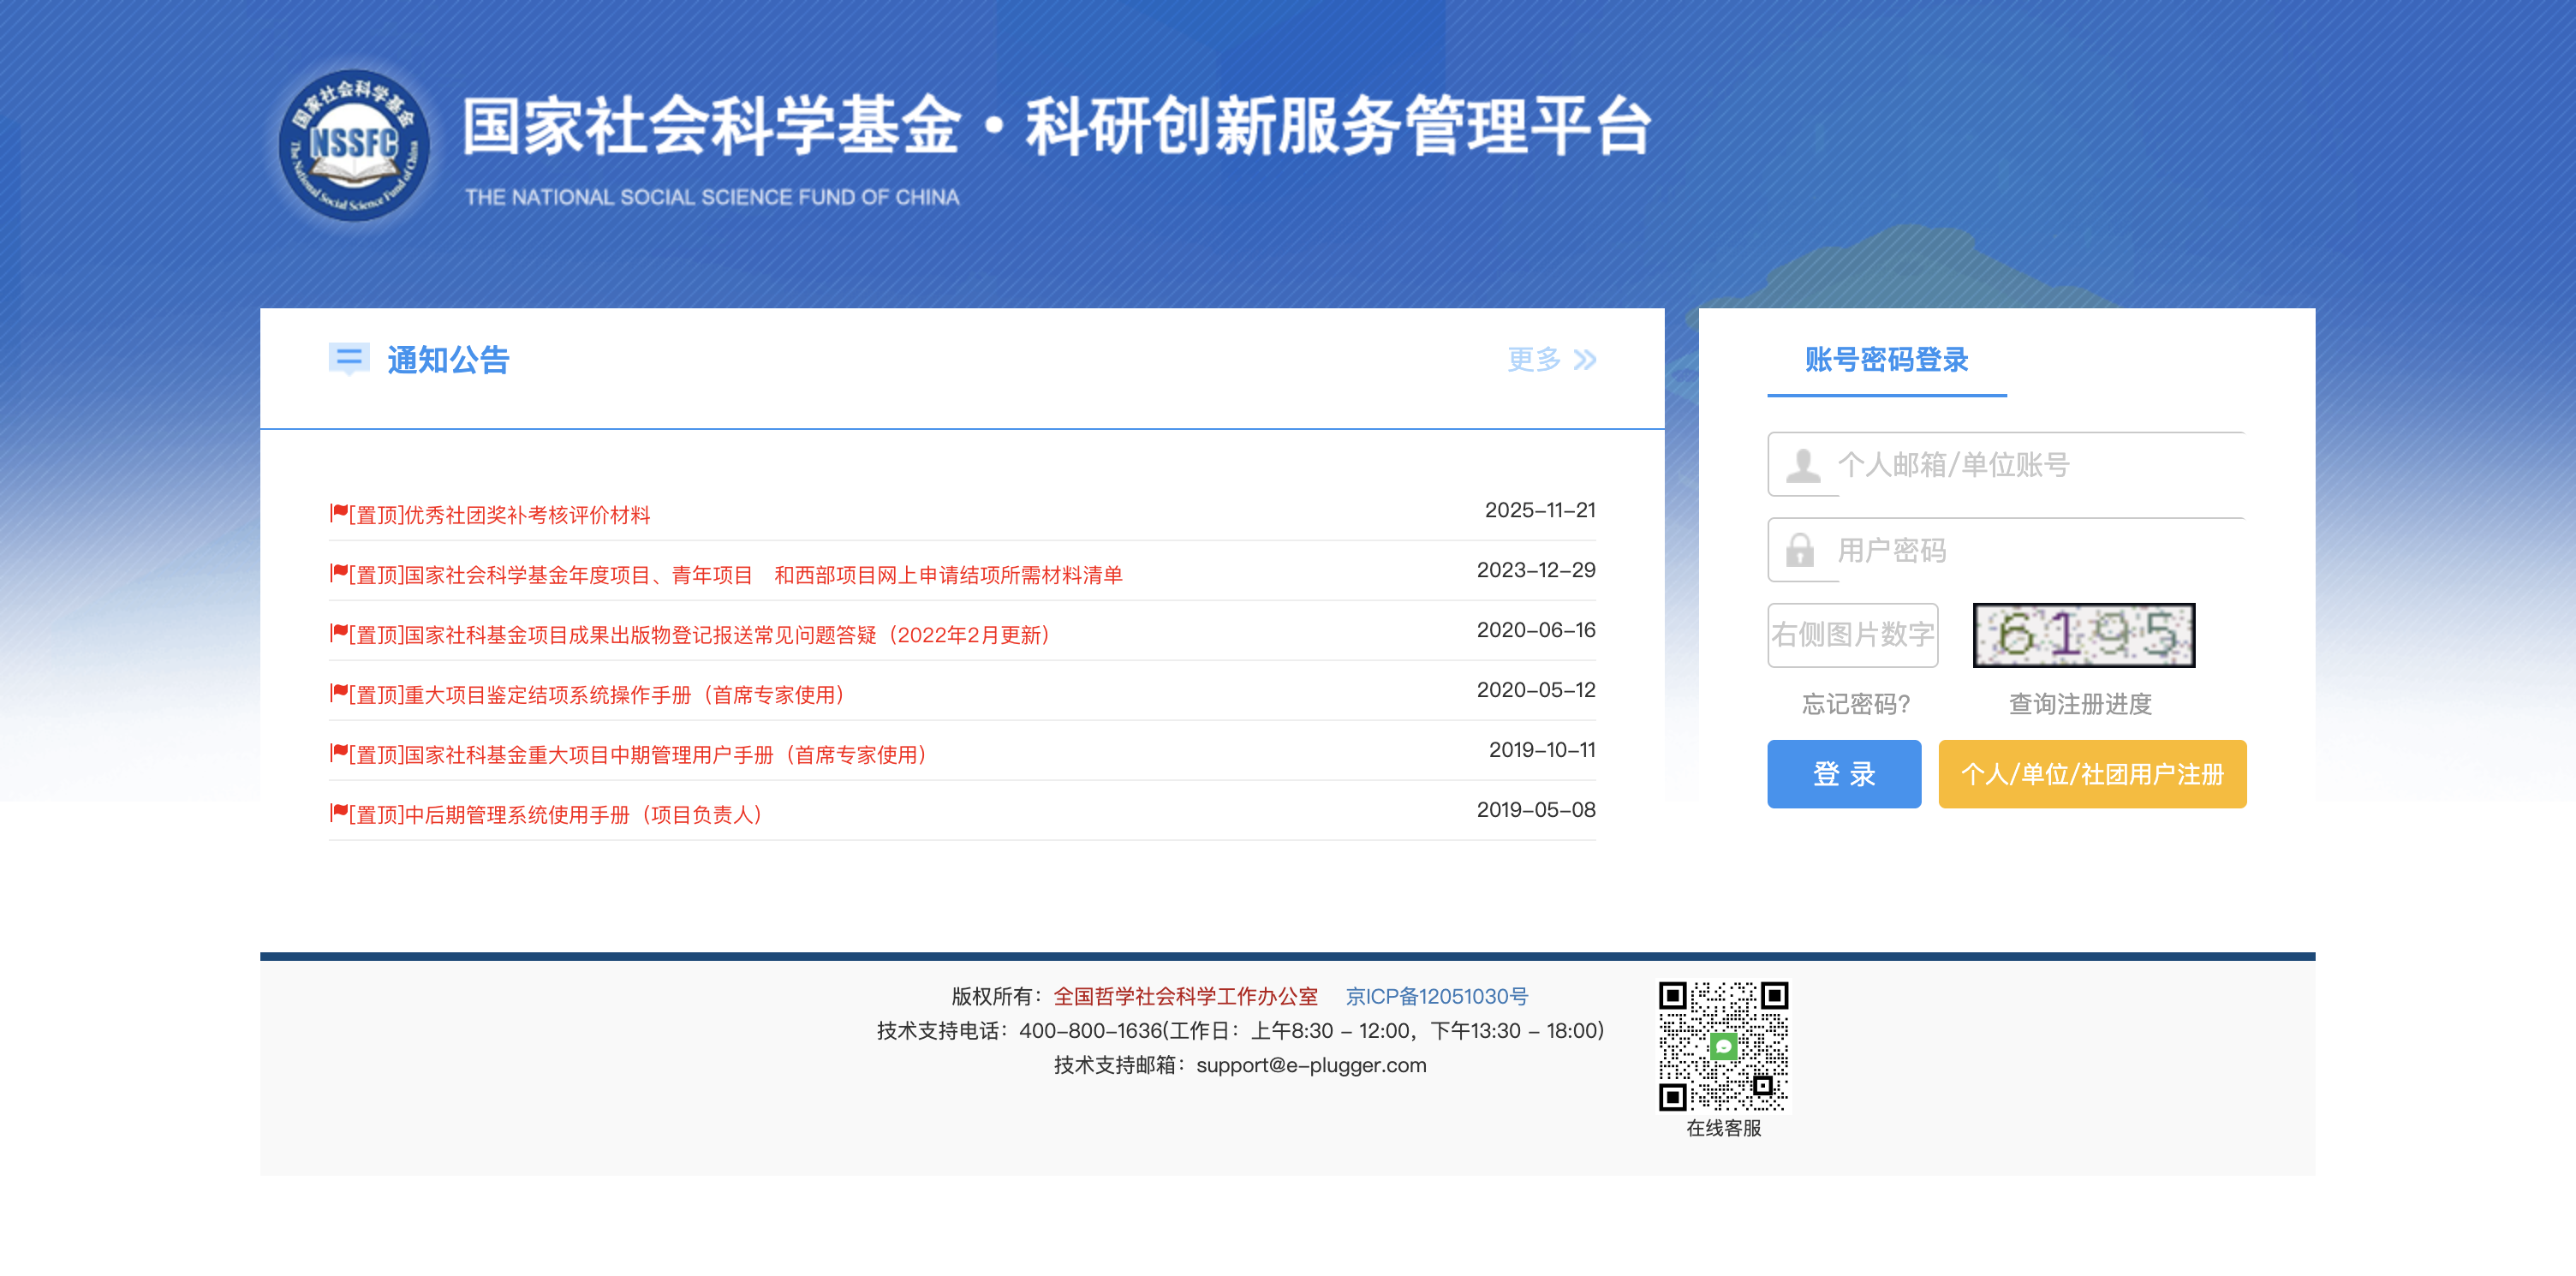
Task: Select the 账号密码登录 tab
Action: pos(1887,360)
